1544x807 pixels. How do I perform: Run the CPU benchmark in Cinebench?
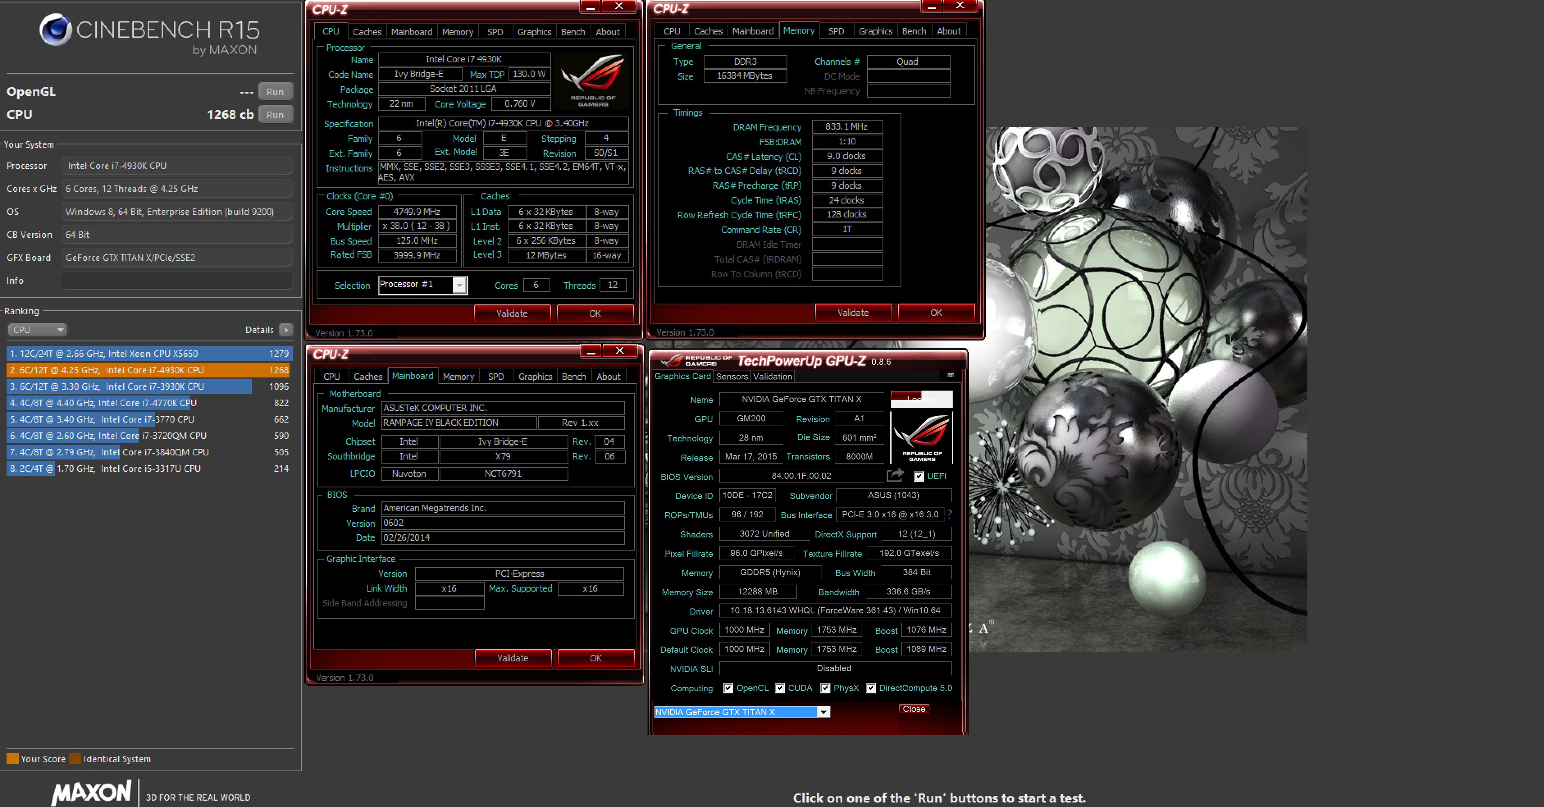tap(275, 114)
